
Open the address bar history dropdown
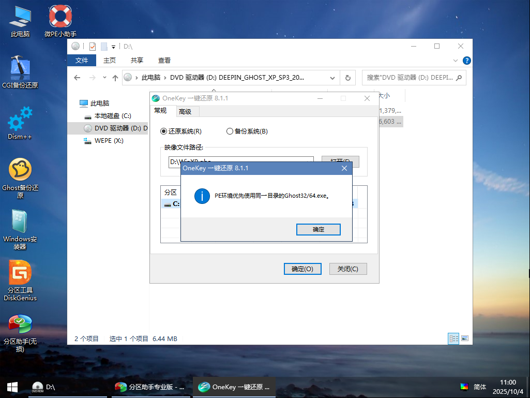tap(332, 78)
